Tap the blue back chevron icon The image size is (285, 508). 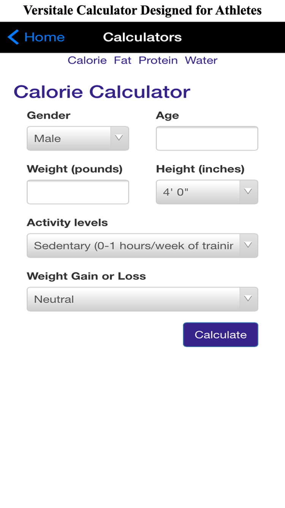tap(13, 37)
